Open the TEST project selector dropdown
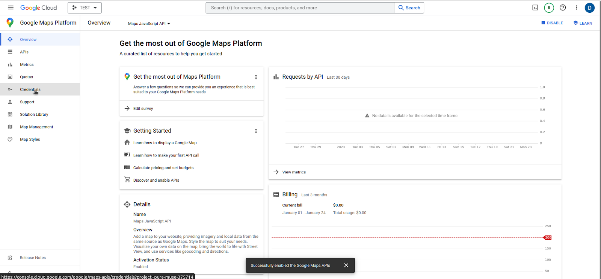 tap(85, 8)
